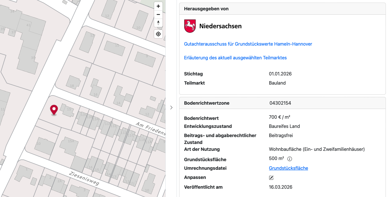Zoom in on the map
This screenshot has width=387, height=197.
(x=158, y=6)
